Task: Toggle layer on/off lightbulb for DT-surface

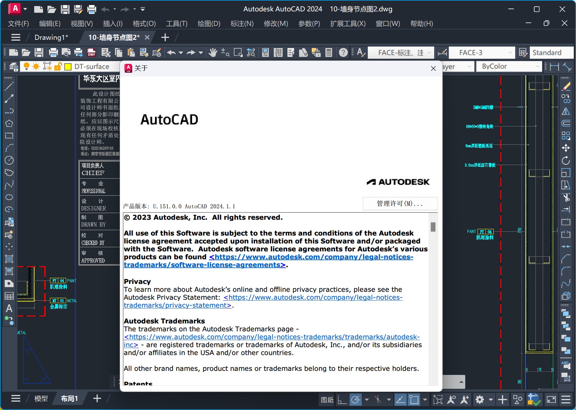Action: pyautogui.click(x=27, y=66)
